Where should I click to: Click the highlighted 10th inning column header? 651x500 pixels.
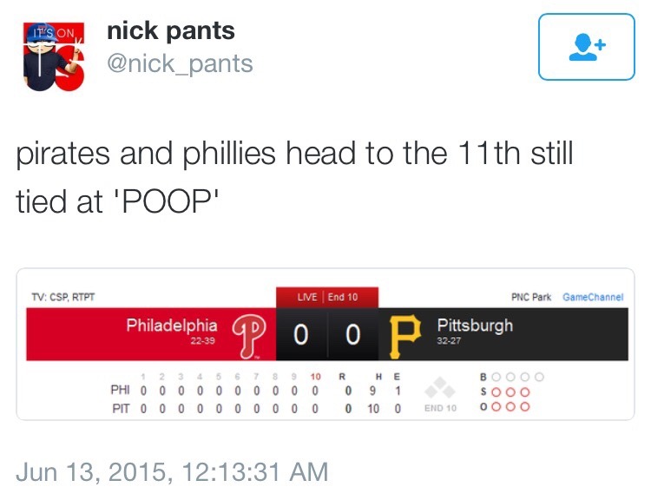(315, 378)
